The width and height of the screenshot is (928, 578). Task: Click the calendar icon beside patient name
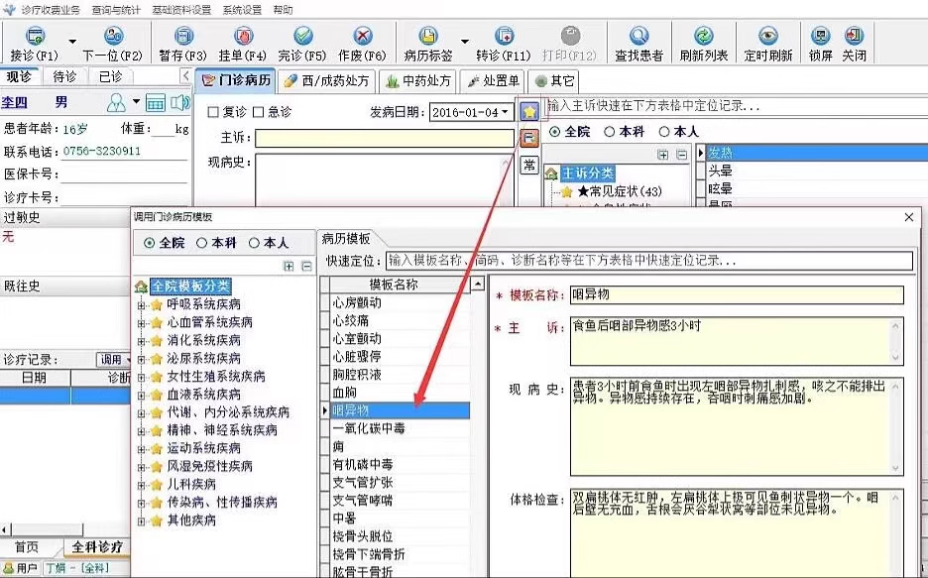155,103
